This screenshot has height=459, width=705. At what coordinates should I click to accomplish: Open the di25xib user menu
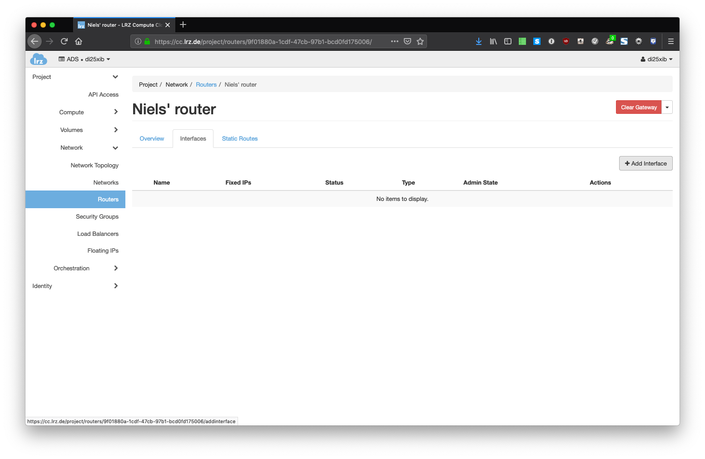click(x=656, y=59)
